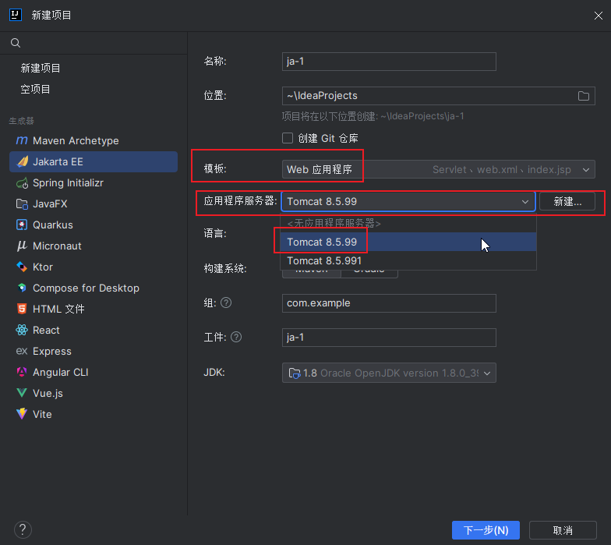Click the 工件 ja-1 input field

pyautogui.click(x=389, y=337)
